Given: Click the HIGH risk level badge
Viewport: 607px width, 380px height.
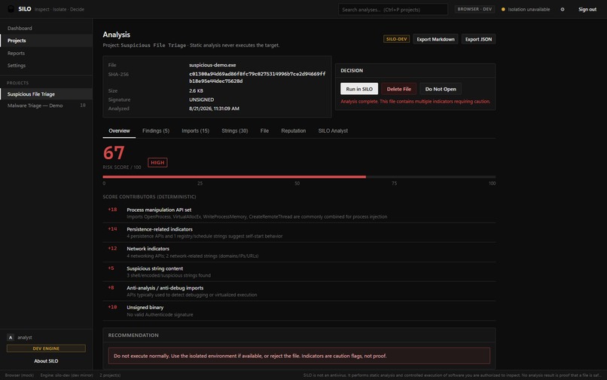Looking at the screenshot, I should [157, 162].
